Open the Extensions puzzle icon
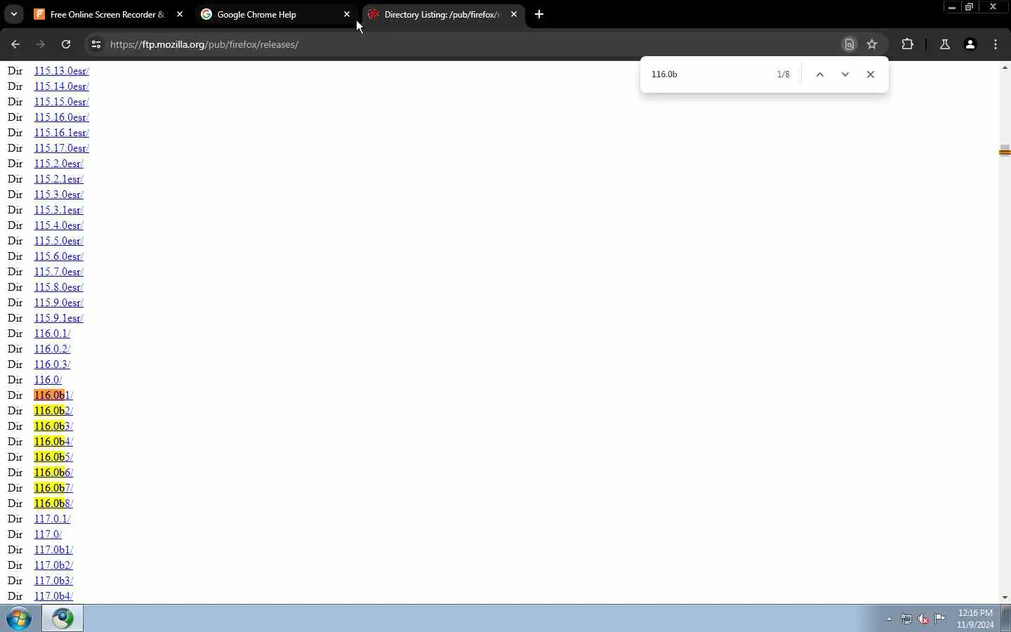 (907, 44)
